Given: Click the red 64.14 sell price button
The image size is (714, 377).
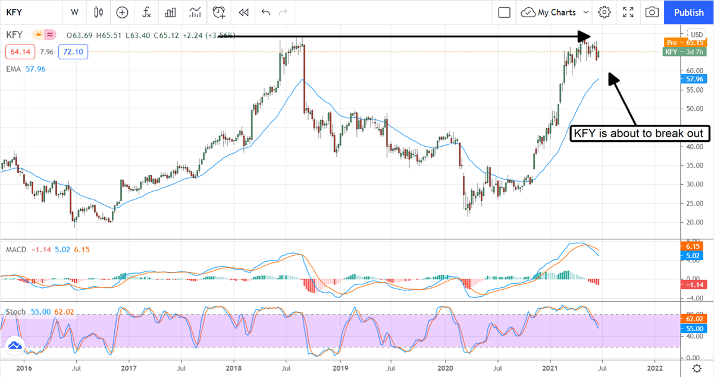Looking at the screenshot, I should click(x=20, y=52).
